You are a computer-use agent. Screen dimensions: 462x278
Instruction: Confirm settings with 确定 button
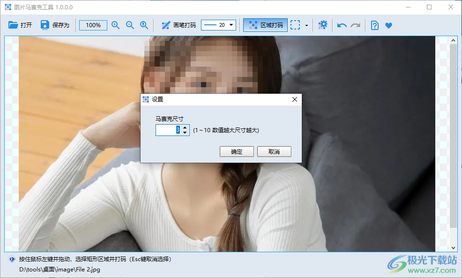tap(237, 152)
